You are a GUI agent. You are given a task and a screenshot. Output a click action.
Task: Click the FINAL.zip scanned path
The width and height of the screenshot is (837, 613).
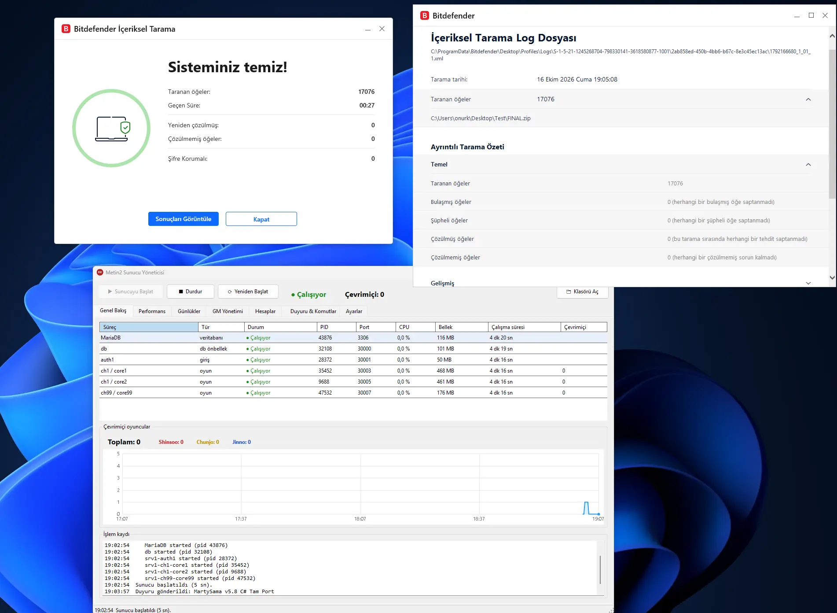481,118
